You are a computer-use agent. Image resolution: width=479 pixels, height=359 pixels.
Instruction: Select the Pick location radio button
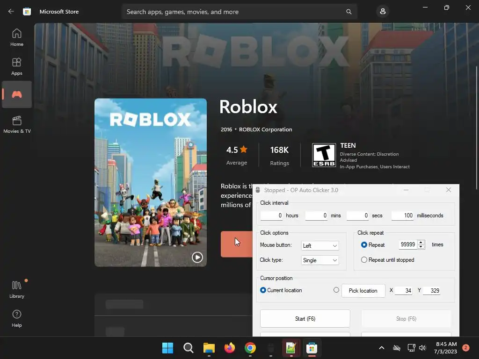[x=336, y=290]
